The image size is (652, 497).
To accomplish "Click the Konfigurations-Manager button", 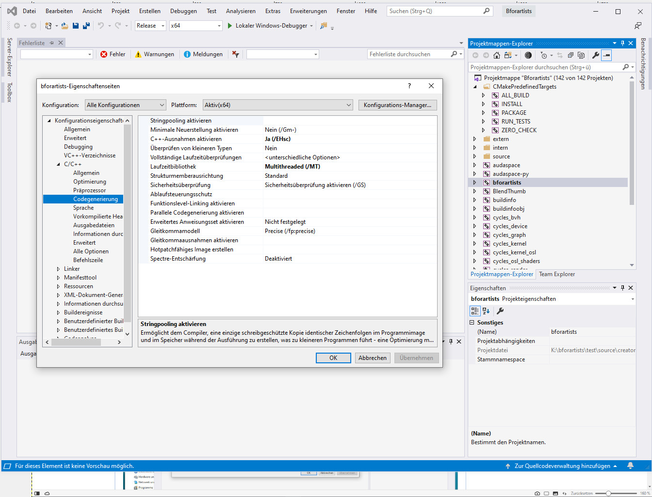I will pyautogui.click(x=397, y=105).
